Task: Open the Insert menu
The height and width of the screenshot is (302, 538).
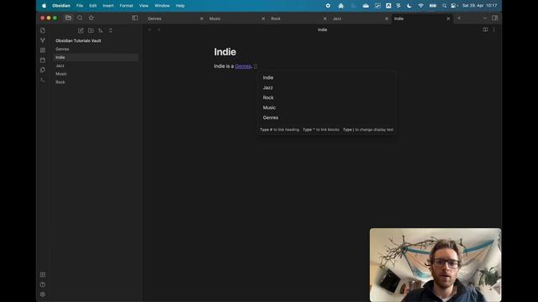Action: pyautogui.click(x=108, y=6)
